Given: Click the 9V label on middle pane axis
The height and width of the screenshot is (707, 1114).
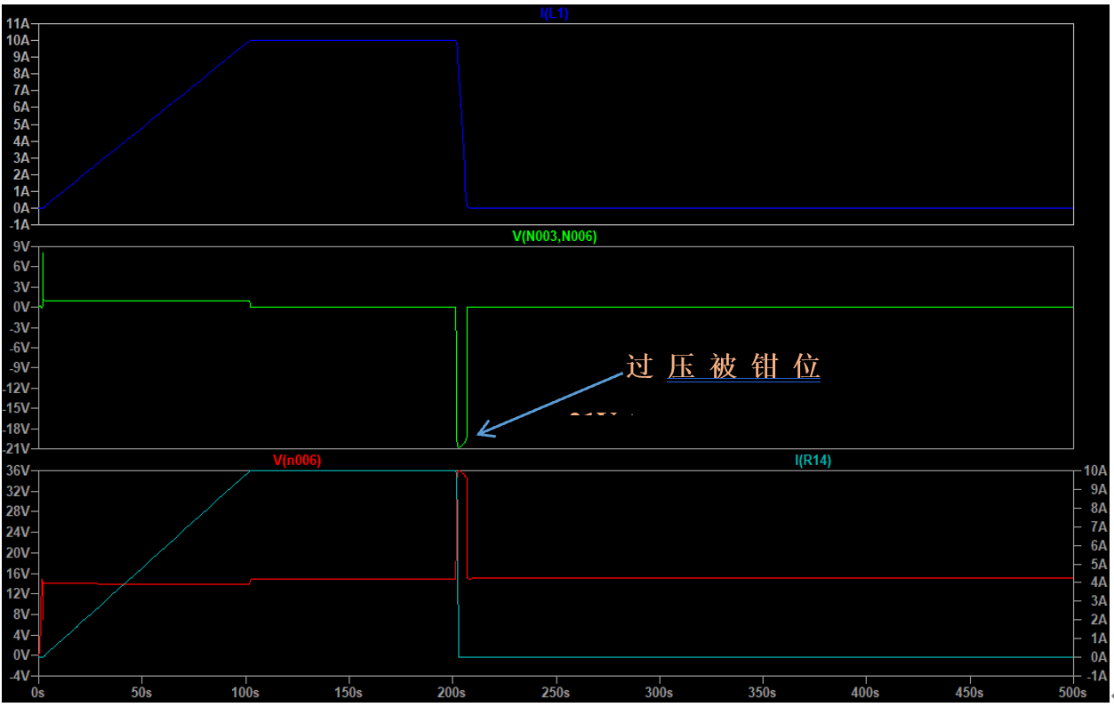Looking at the screenshot, I should (21, 246).
